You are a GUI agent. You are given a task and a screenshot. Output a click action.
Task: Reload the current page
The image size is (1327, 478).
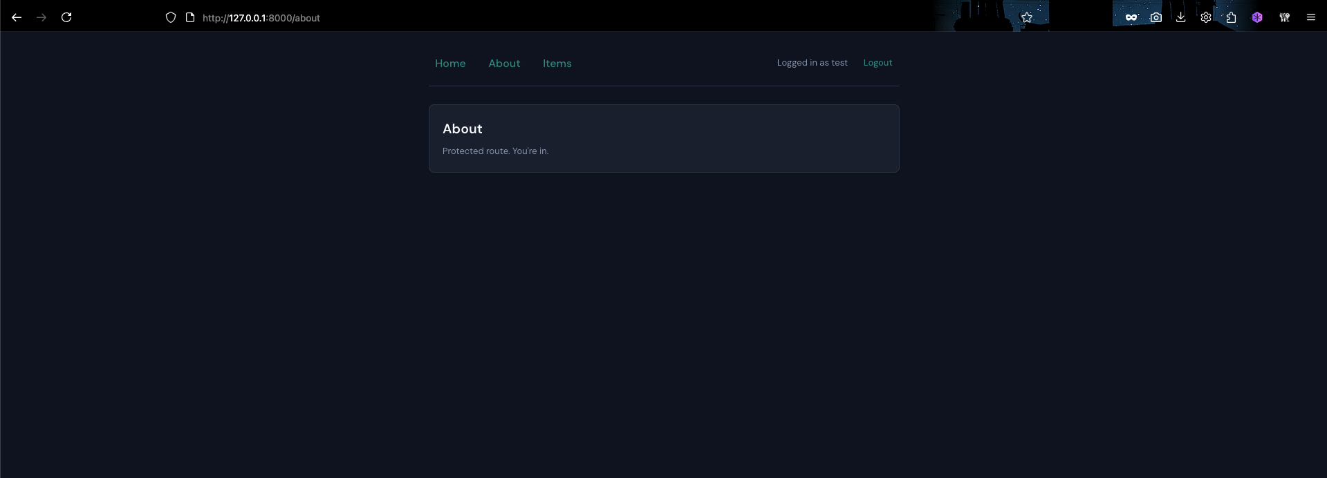[66, 17]
